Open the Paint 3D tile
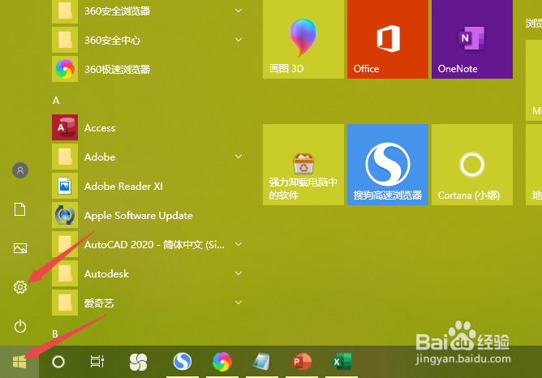 pyautogui.click(x=303, y=39)
